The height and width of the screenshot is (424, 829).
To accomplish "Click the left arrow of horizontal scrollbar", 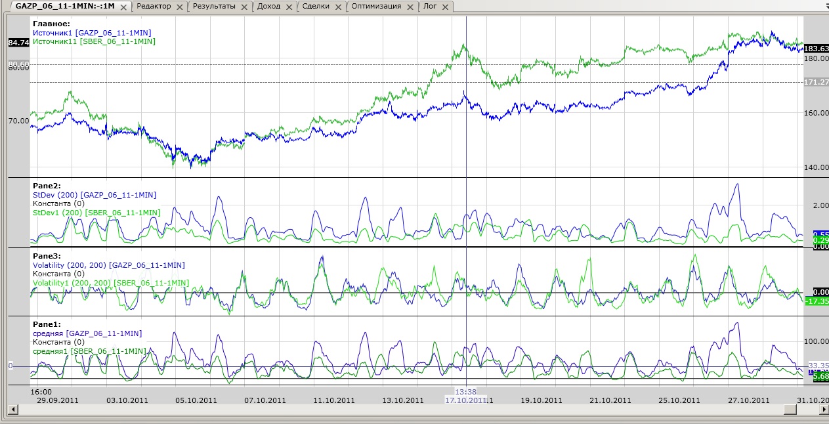I will click(12, 410).
